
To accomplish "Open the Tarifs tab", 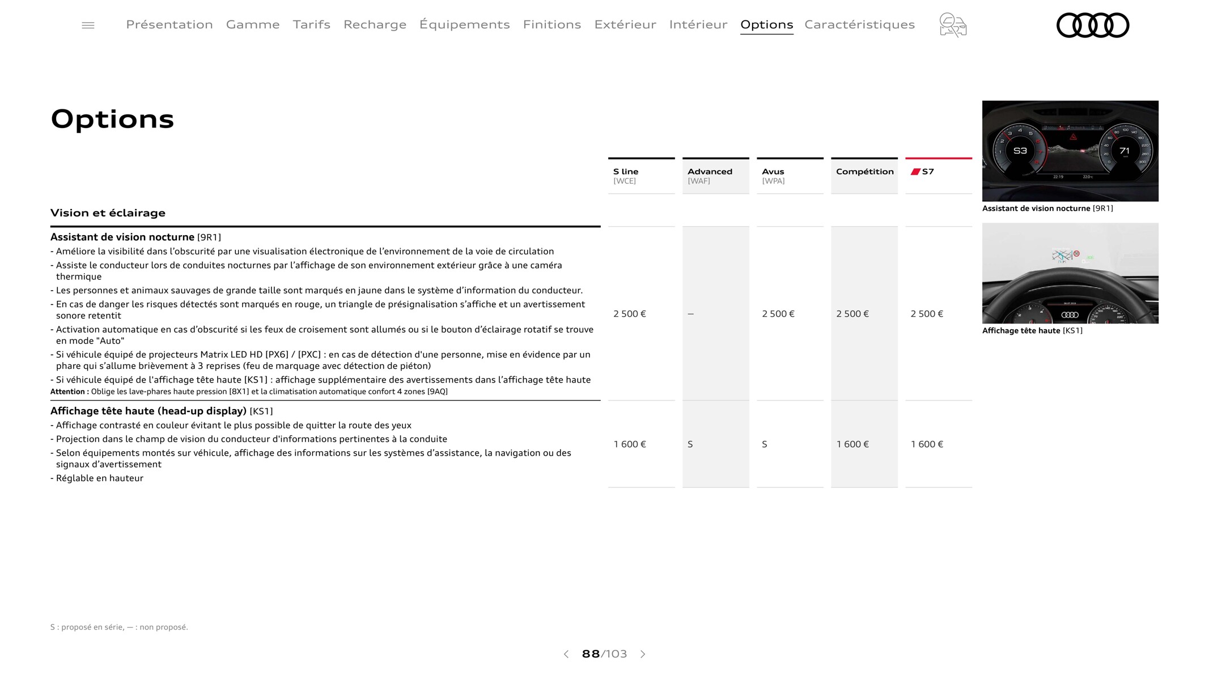I will pyautogui.click(x=312, y=24).
